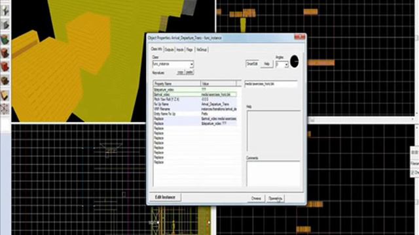This screenshot has width=419, height=235.
Task: Expand the Class func_instance dropdown
Action: click(191, 64)
